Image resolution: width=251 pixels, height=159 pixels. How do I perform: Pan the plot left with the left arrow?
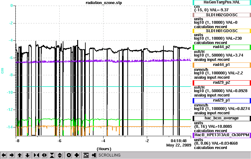pos(4,155)
